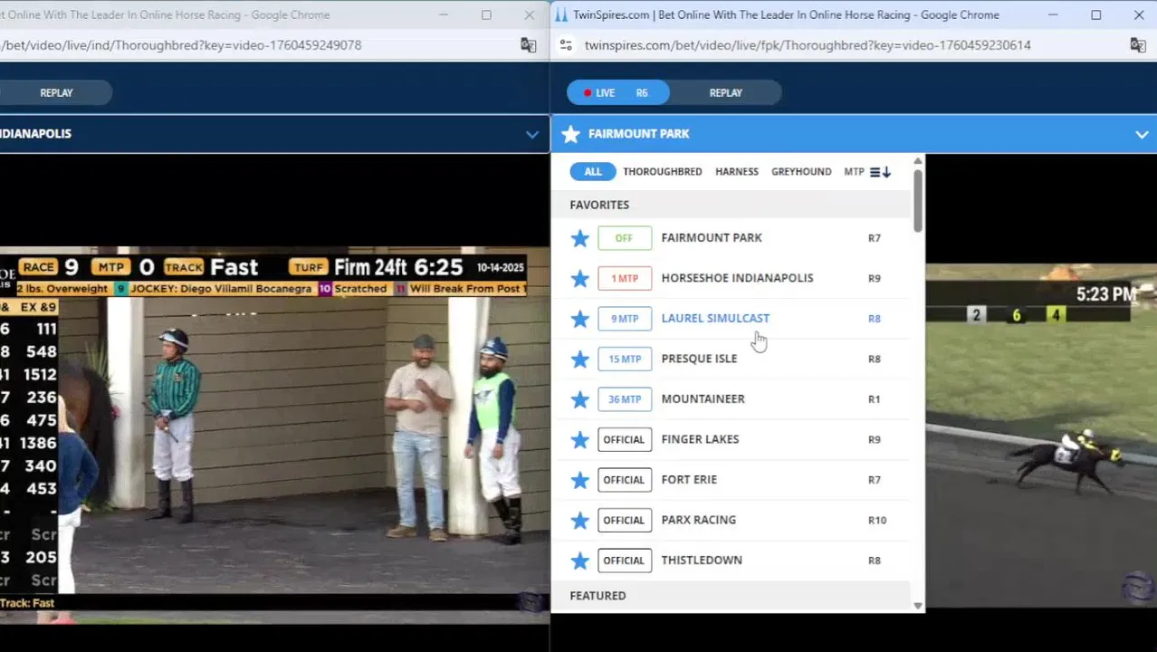
Task: Toggle favorite star for Presque Isle
Action: [x=580, y=359]
